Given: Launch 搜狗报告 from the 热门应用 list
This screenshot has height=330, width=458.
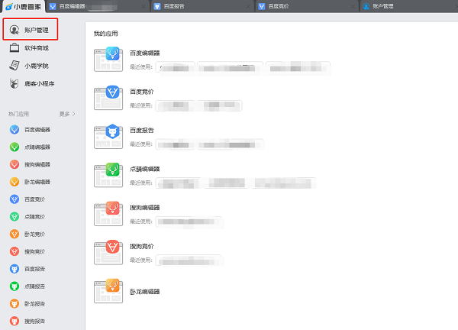Looking at the screenshot, I should (x=27, y=321).
